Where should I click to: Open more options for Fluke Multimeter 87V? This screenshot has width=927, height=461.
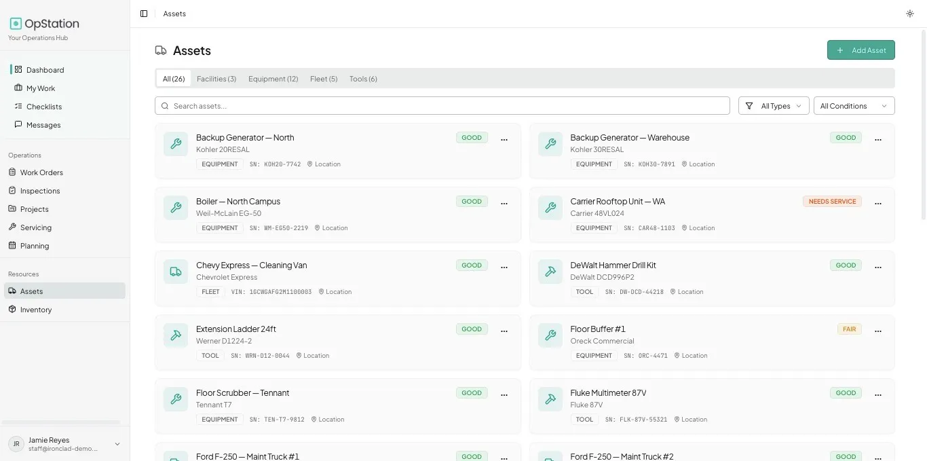(878, 394)
